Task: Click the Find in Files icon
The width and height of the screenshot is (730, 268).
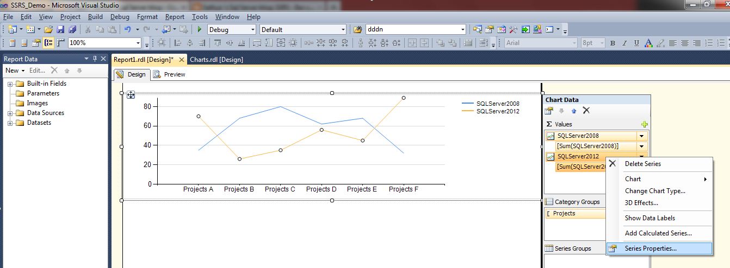Action: pos(357,29)
